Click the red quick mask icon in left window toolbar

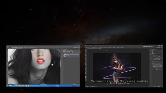[7, 75]
